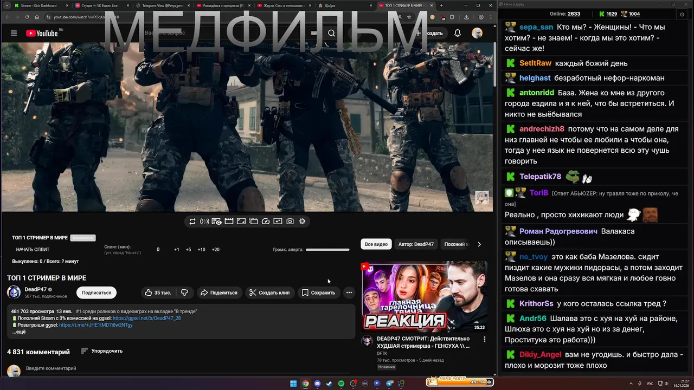
Task: Open the three-dot more actions menu
Action: pyautogui.click(x=349, y=292)
